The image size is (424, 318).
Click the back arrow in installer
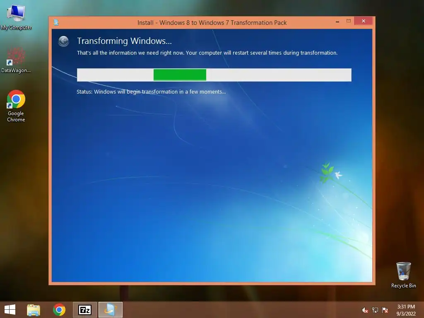pyautogui.click(x=63, y=41)
